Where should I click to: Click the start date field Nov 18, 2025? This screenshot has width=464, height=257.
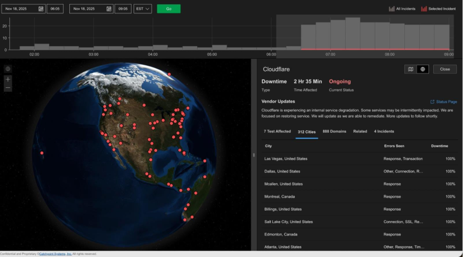pyautogui.click(x=23, y=9)
